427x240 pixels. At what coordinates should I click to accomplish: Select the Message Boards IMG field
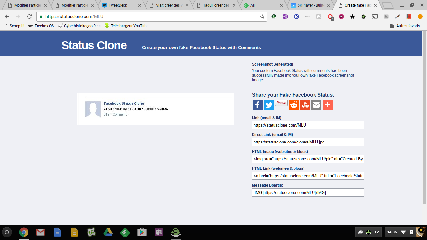pos(308,192)
